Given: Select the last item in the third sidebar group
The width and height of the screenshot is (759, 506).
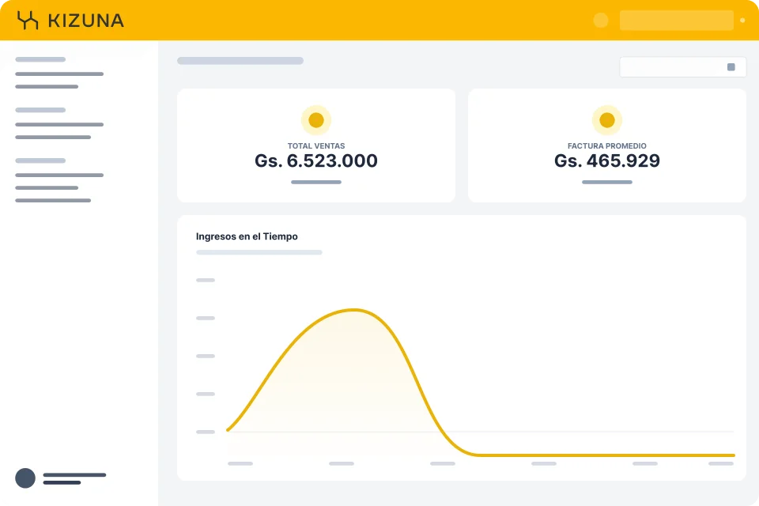Looking at the screenshot, I should click(53, 200).
